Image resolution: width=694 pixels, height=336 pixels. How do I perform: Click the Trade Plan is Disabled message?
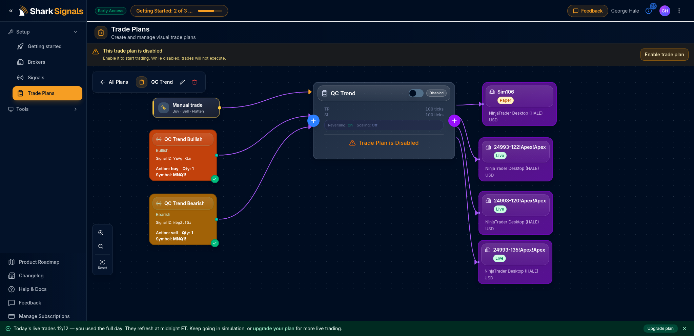384,143
